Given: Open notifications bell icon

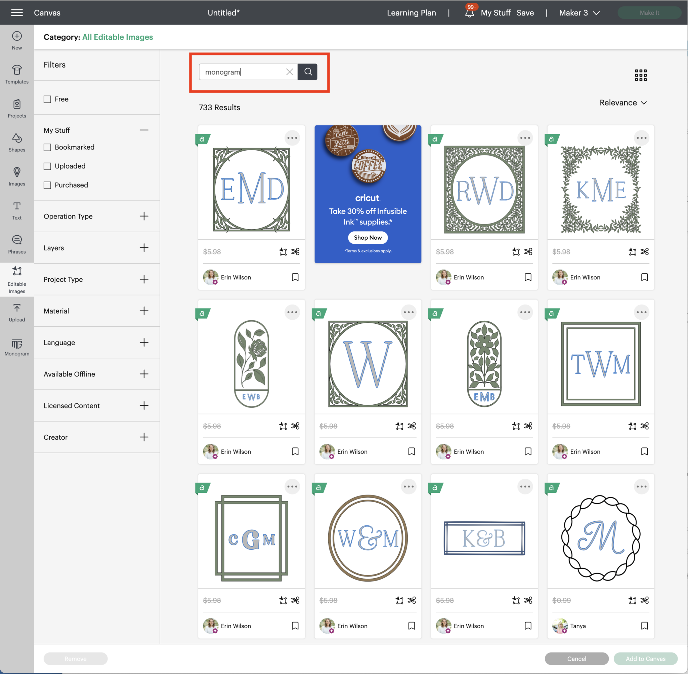Looking at the screenshot, I should (469, 13).
